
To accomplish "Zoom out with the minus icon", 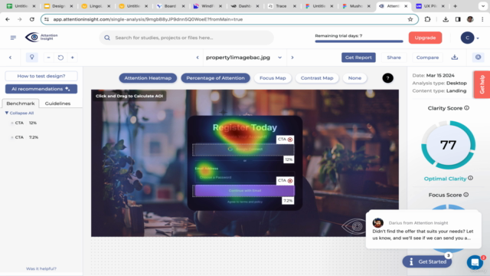I will [48, 58].
